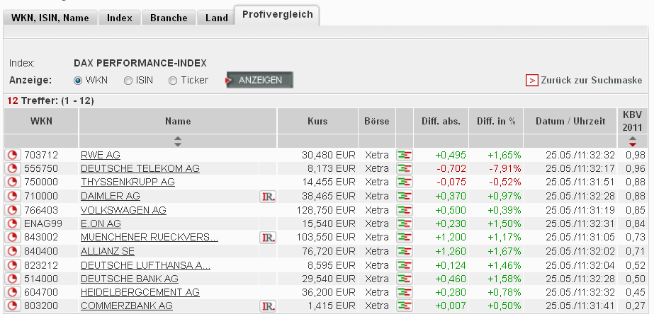This screenshot has height=314, width=654.
Task: Click the Kurs column header
Action: (x=318, y=121)
